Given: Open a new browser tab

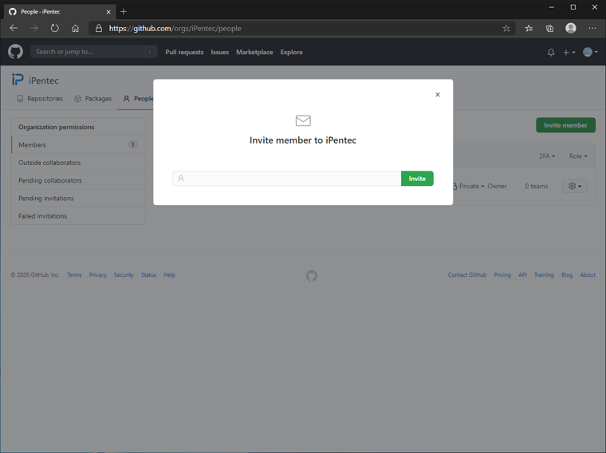Looking at the screenshot, I should click(124, 12).
